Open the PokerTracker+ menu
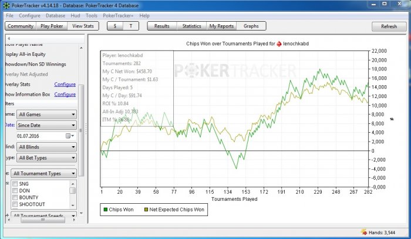 coord(118,15)
